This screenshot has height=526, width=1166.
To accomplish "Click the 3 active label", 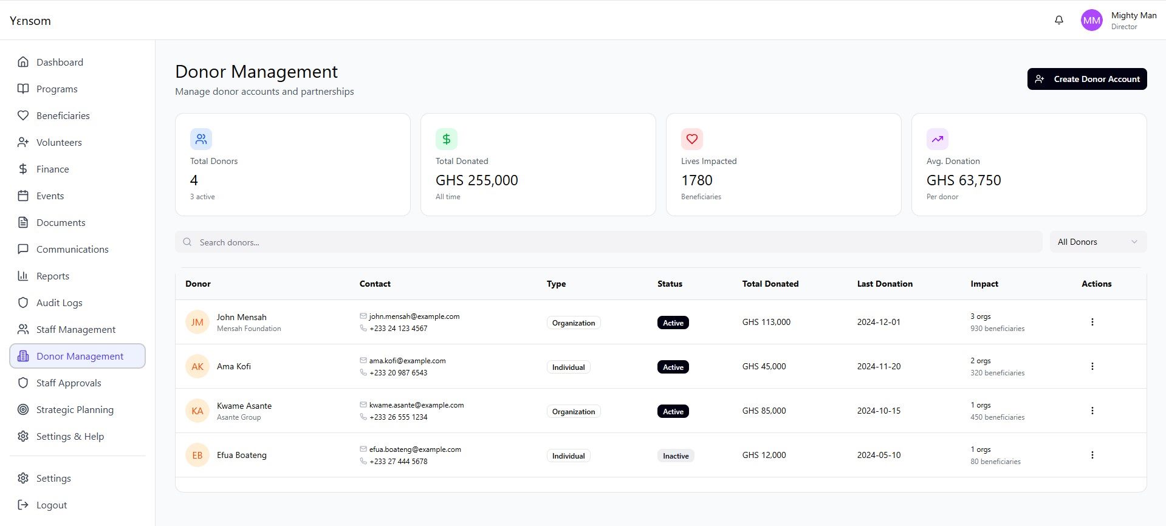I will [x=202, y=197].
